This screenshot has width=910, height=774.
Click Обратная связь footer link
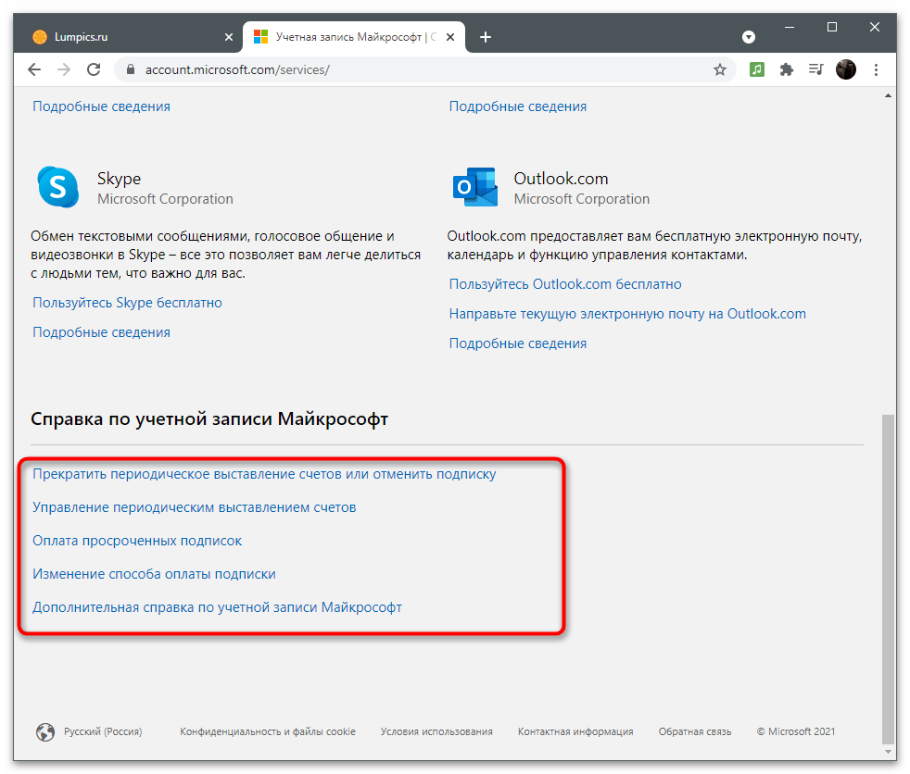[x=695, y=731]
